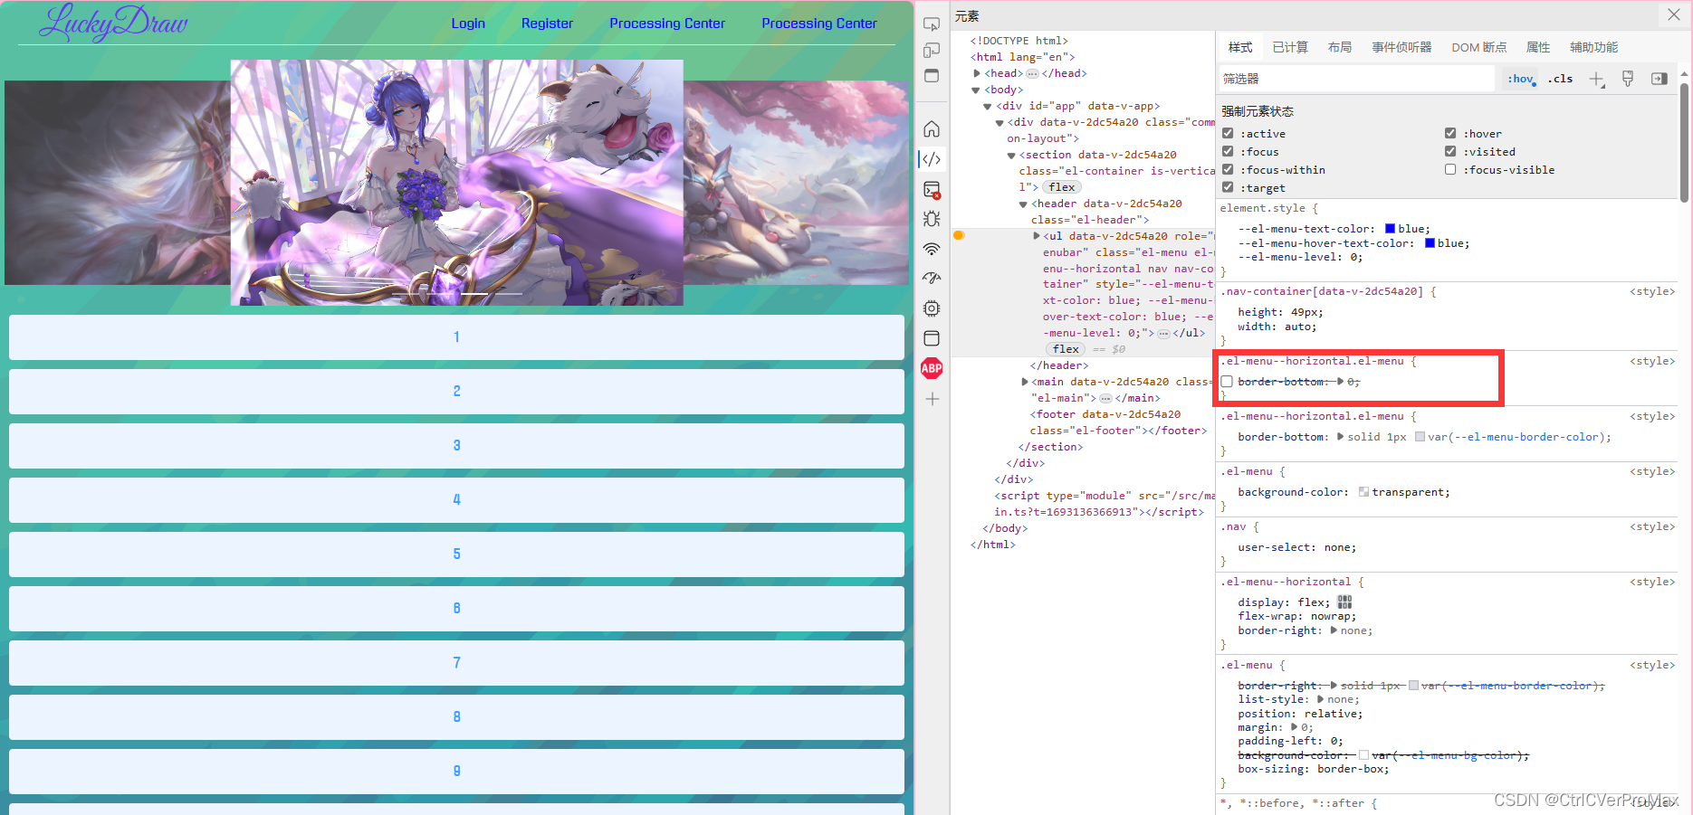1693x815 pixels.
Task: Click list row number 7
Action: (456, 663)
